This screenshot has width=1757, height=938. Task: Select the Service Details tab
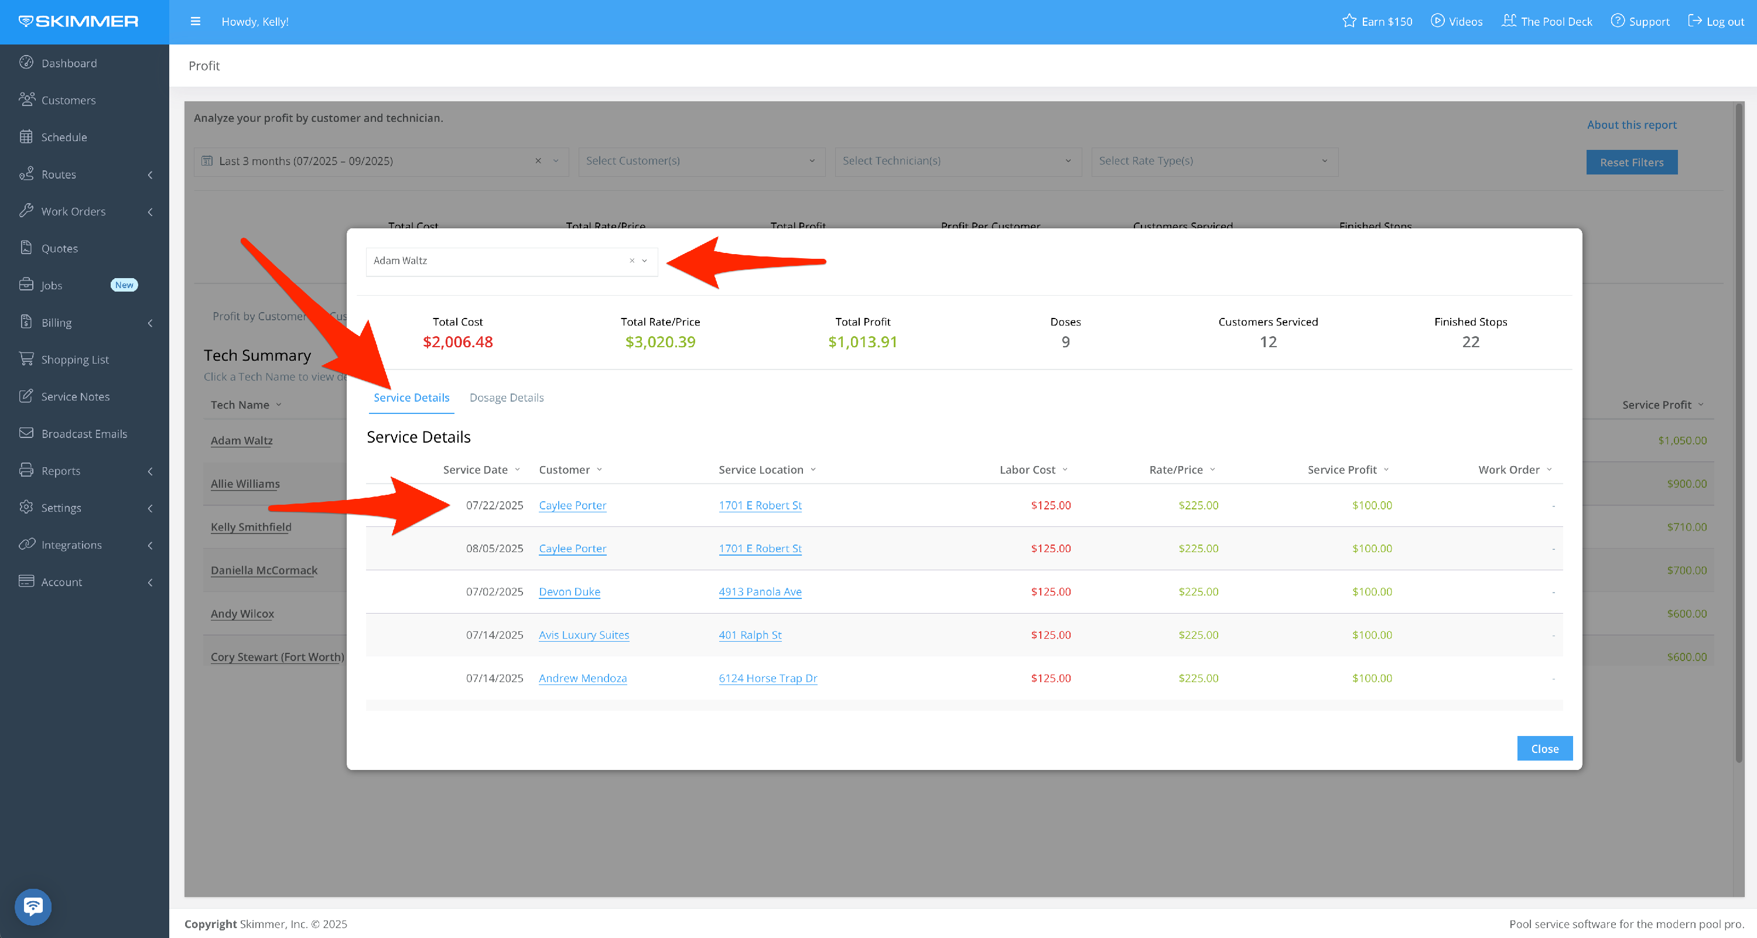pyautogui.click(x=411, y=398)
